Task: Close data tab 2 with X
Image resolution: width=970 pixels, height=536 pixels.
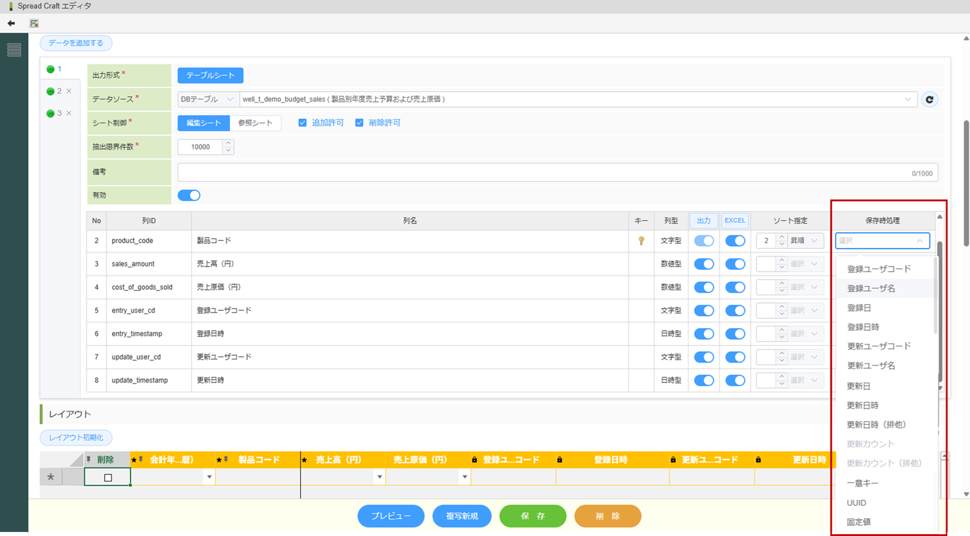Action: [69, 91]
